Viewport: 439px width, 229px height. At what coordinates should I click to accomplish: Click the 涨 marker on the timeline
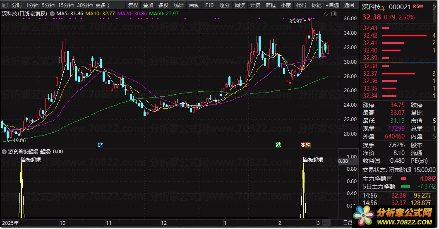coord(303,145)
